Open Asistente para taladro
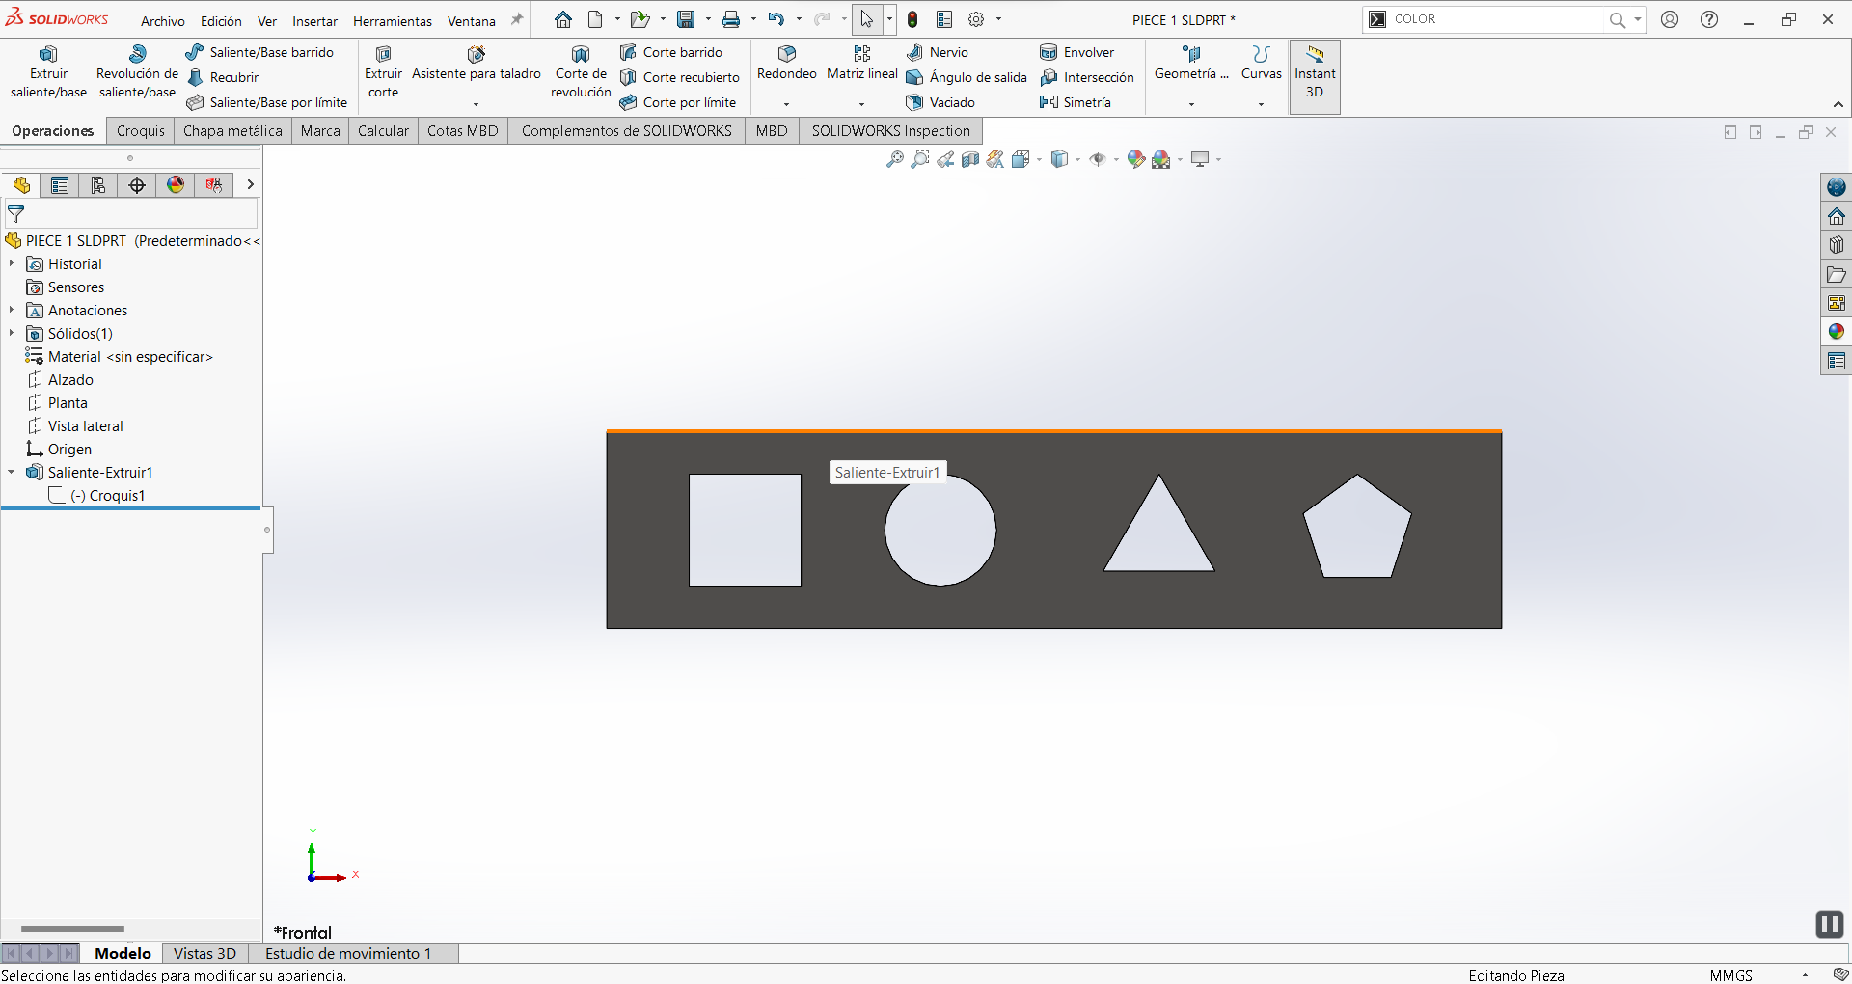Viewport: 1852px width, 984px height. coord(476,64)
